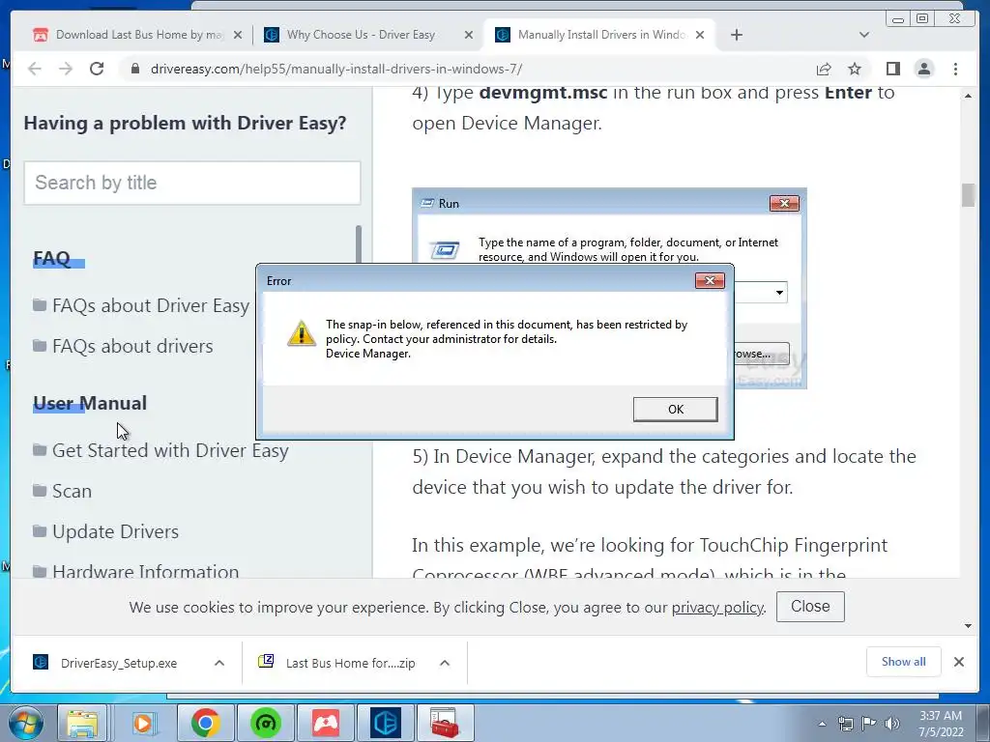Show hidden system tray icons
Image resolution: width=990 pixels, height=742 pixels.
pos(822,724)
